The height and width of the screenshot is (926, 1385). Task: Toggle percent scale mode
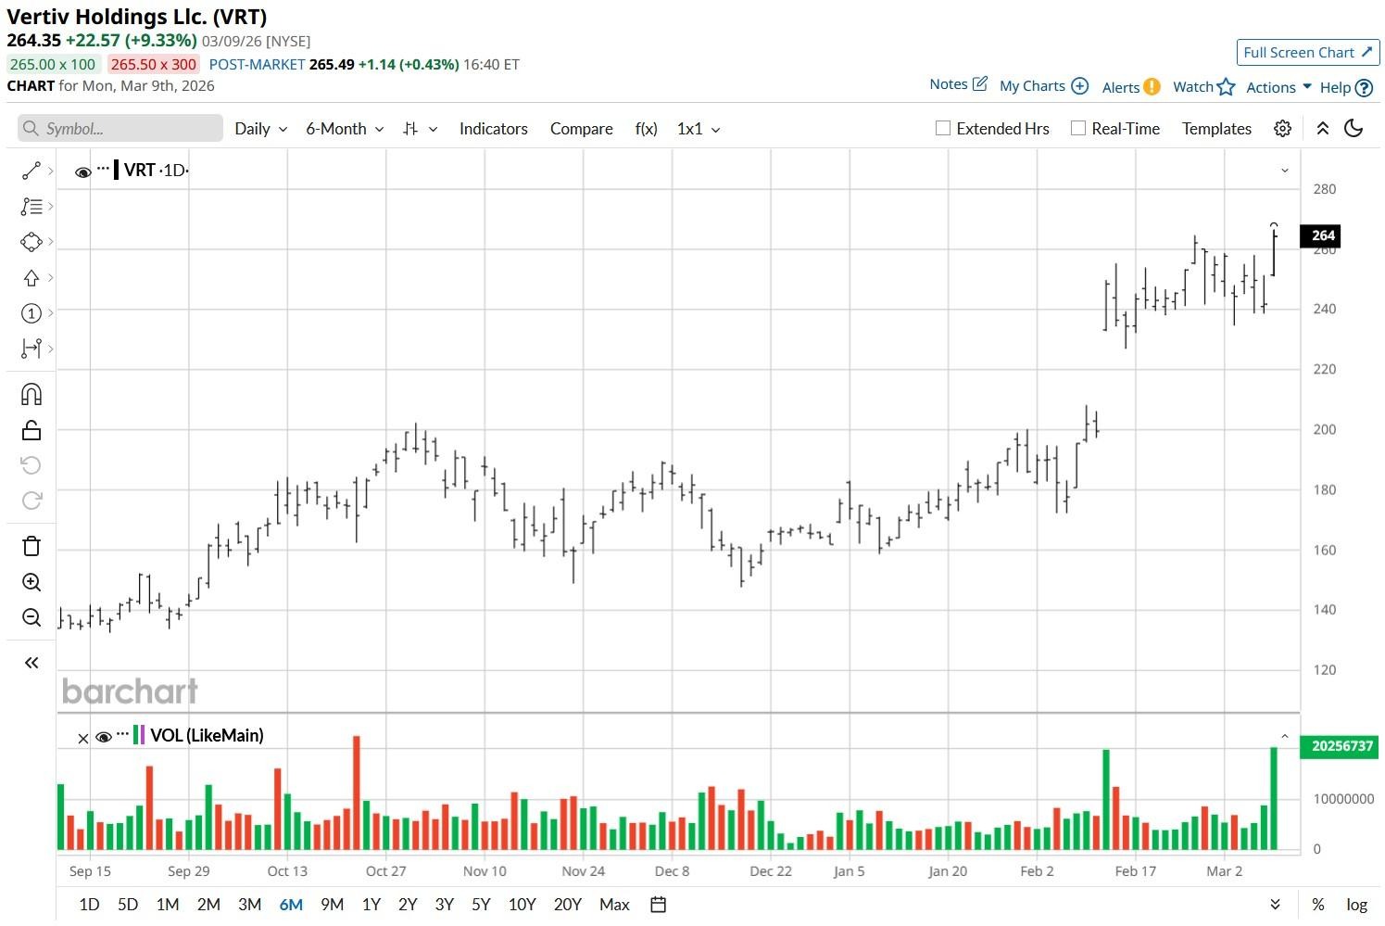click(x=1317, y=905)
